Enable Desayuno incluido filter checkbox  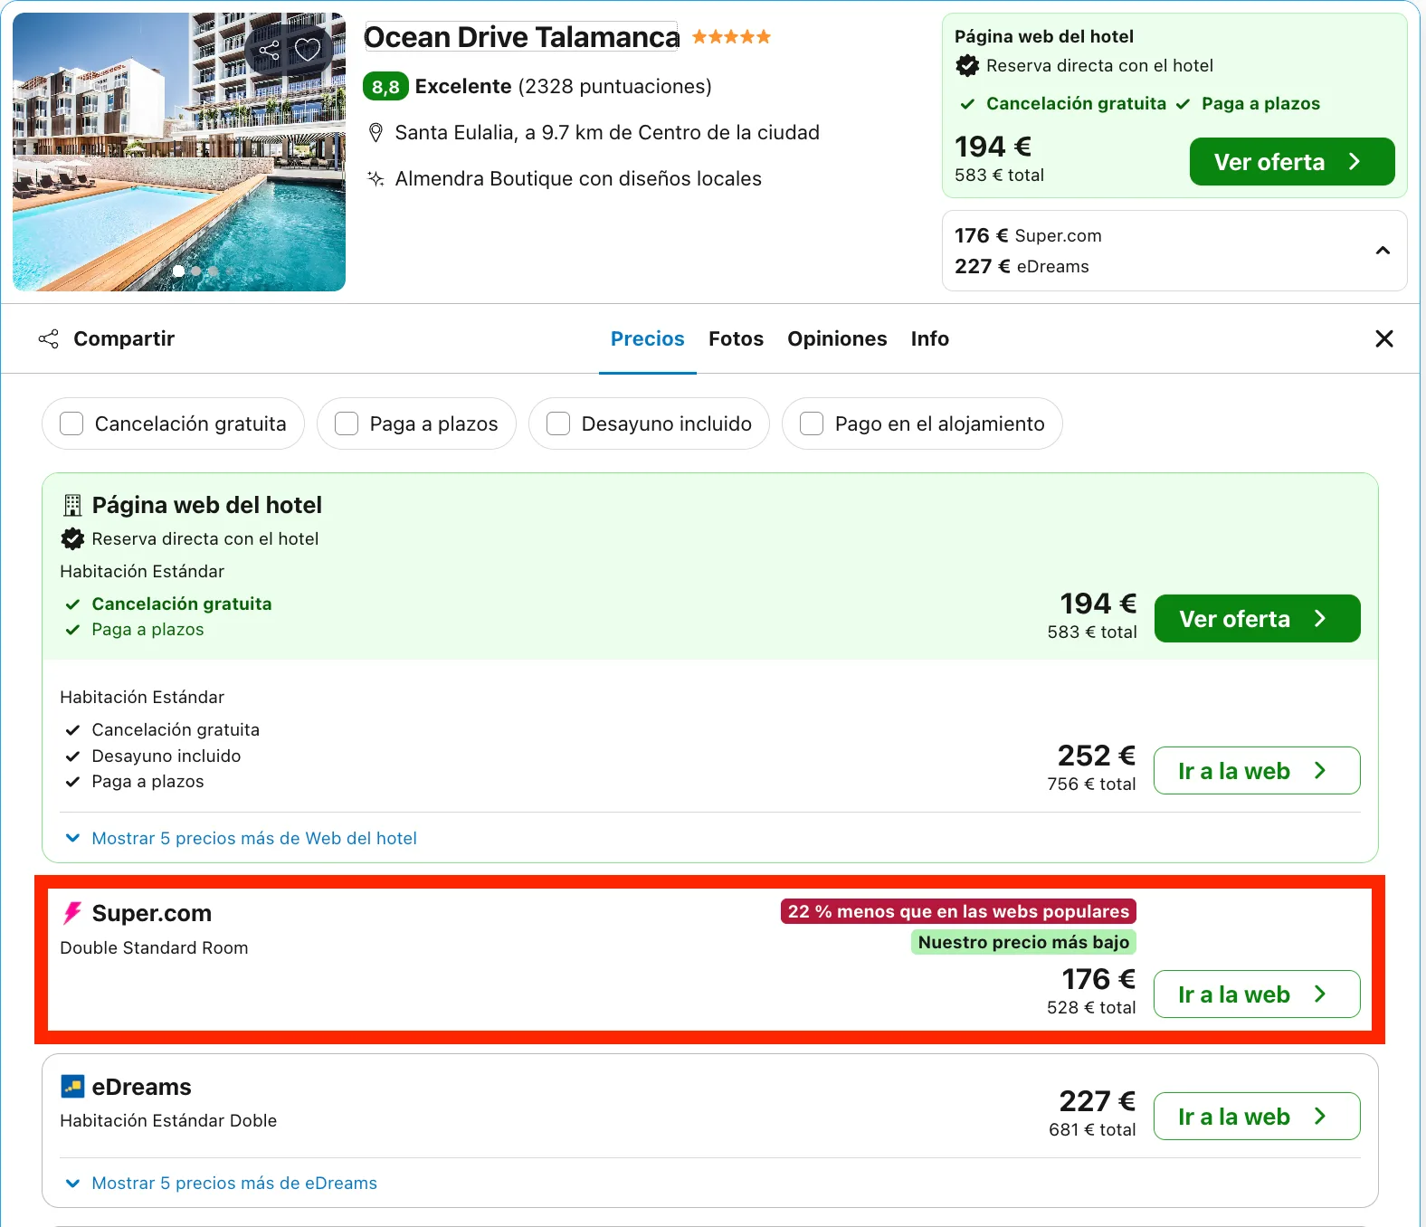558,423
